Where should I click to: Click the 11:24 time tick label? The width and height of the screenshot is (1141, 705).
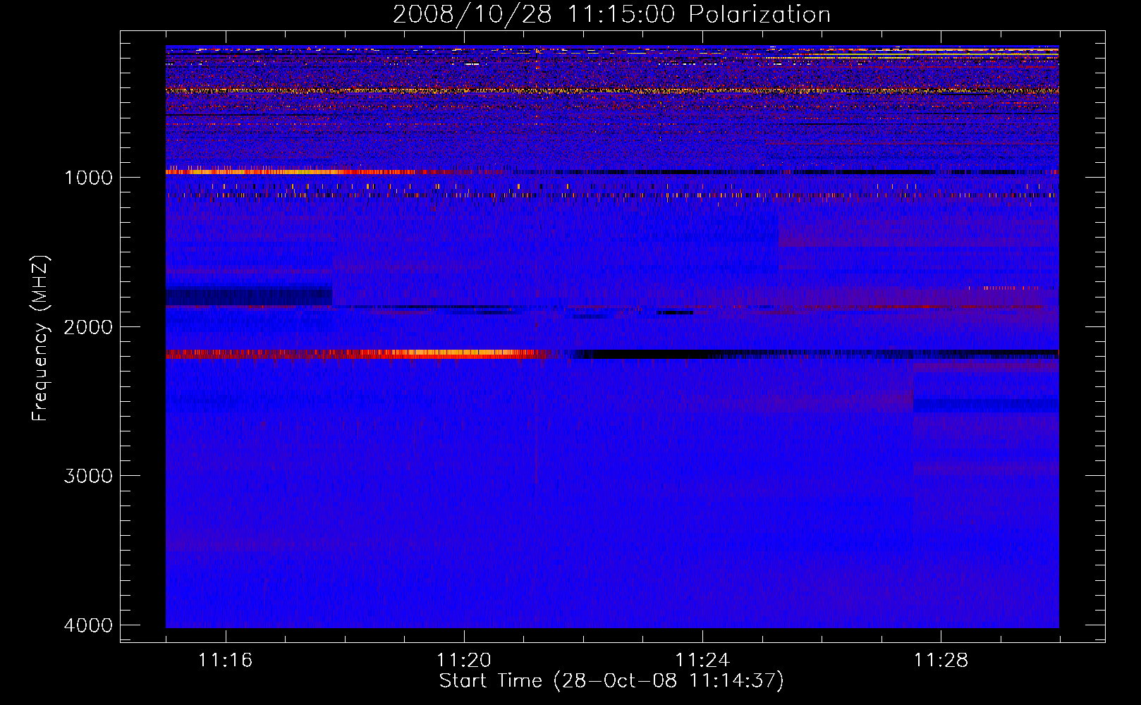click(x=702, y=660)
